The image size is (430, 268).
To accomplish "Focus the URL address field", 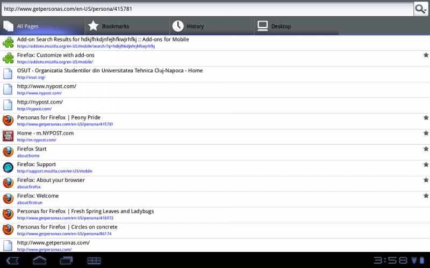I will point(207,9).
